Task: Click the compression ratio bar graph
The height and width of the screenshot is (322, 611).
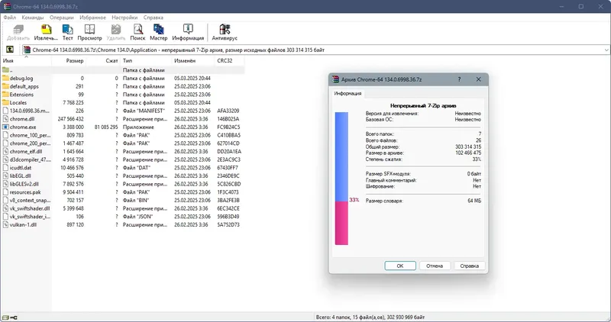Action: click(341, 179)
